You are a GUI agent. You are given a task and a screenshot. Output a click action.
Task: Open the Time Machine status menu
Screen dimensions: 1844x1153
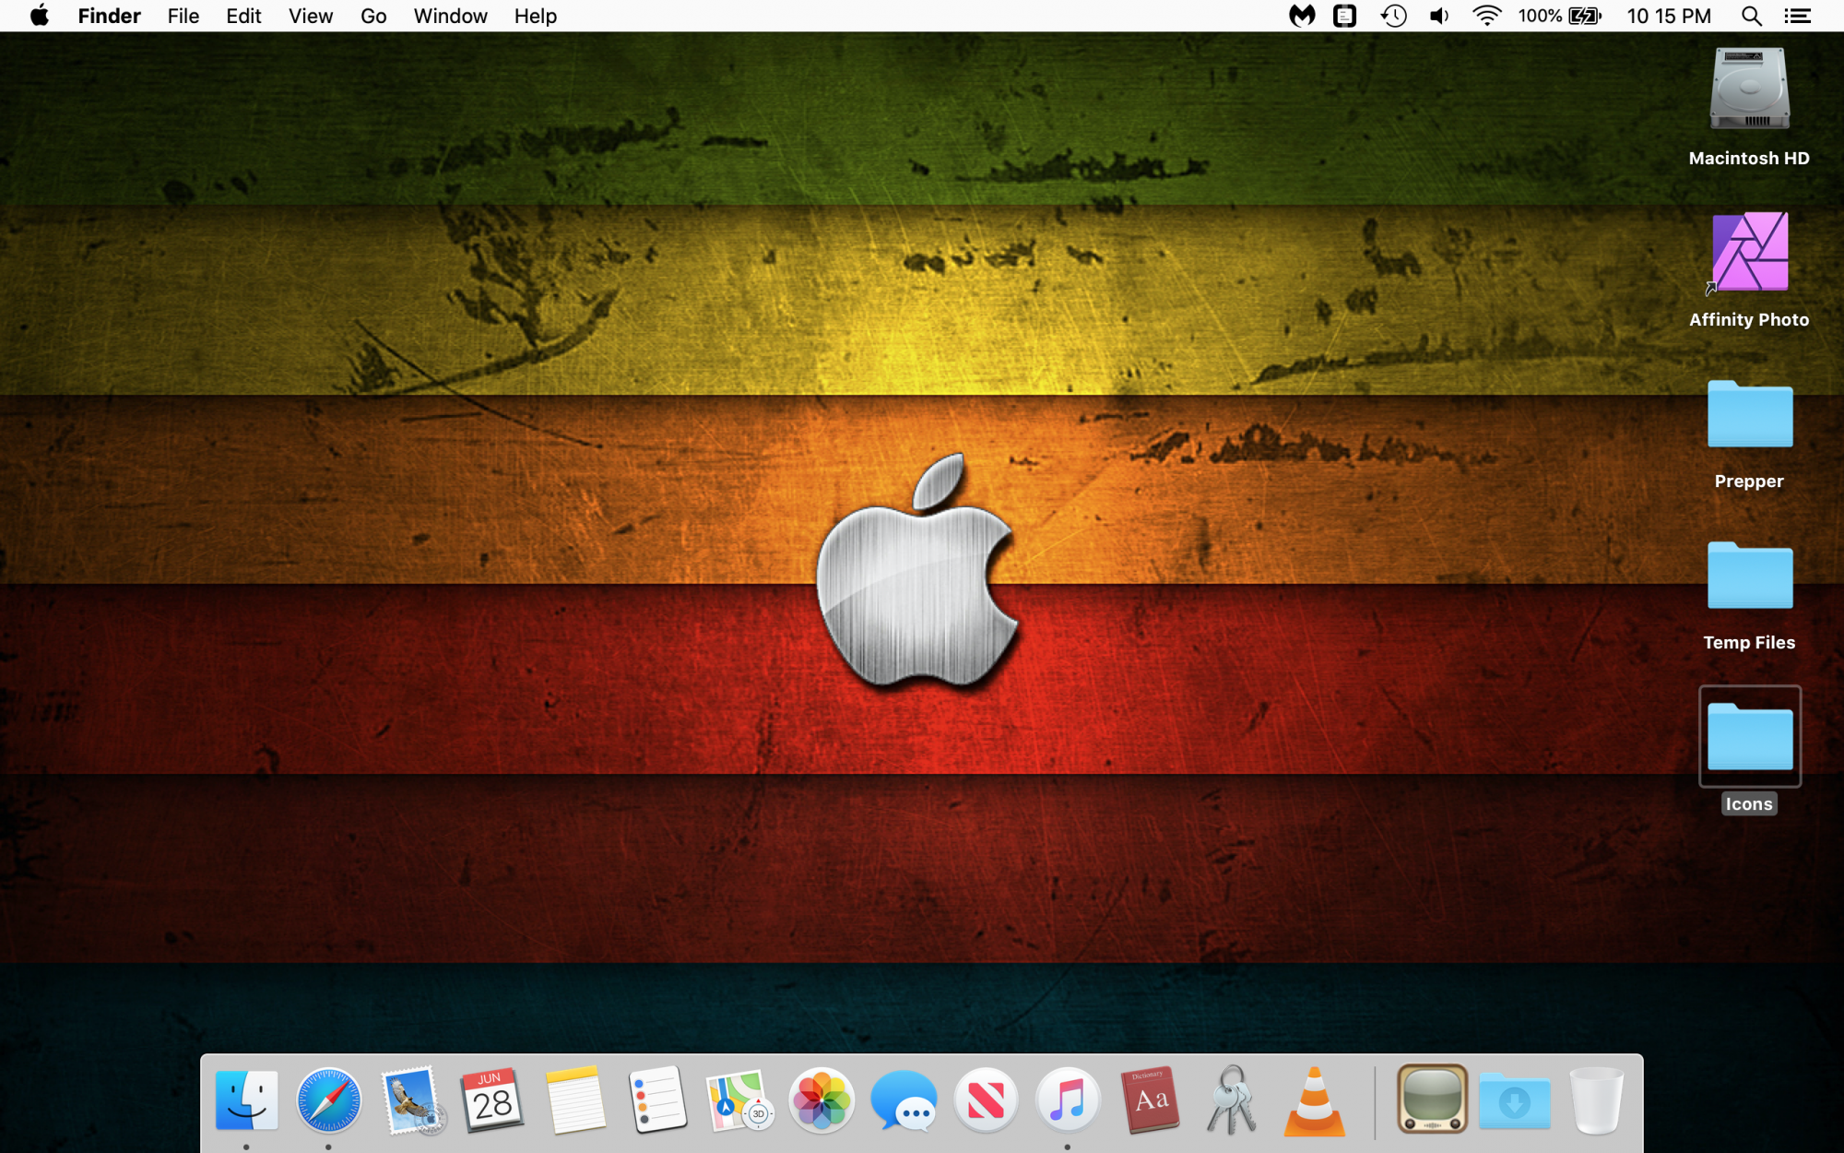point(1393,16)
